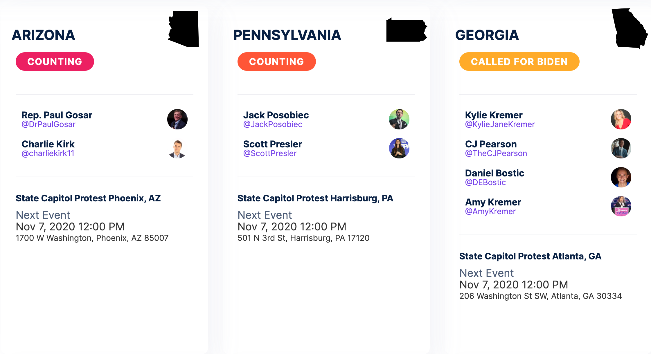This screenshot has height=354, width=651.
Task: Click the avatar beside the @KylieJaneKremer handle
Action: click(x=621, y=119)
